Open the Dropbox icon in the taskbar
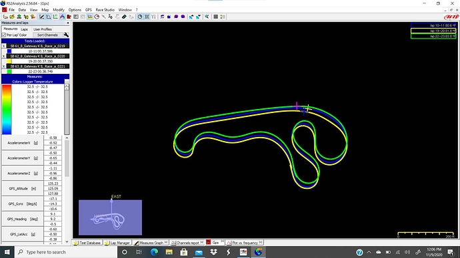This screenshot has width=460, height=258. pos(213,252)
